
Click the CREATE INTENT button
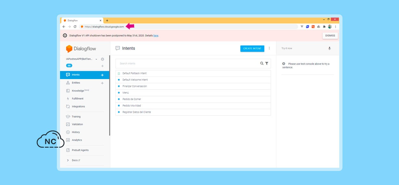coord(252,48)
